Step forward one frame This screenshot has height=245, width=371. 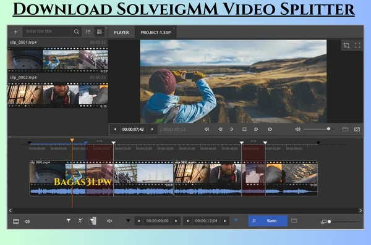coord(256,129)
